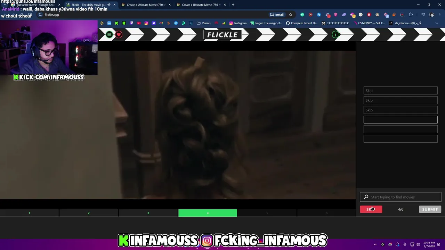This screenshot has width=445, height=250.
Task: Click the FLICKLE logo
Action: point(222,35)
